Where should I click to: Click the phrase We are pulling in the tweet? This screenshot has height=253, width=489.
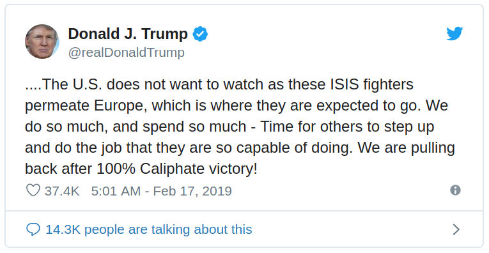tap(406, 148)
